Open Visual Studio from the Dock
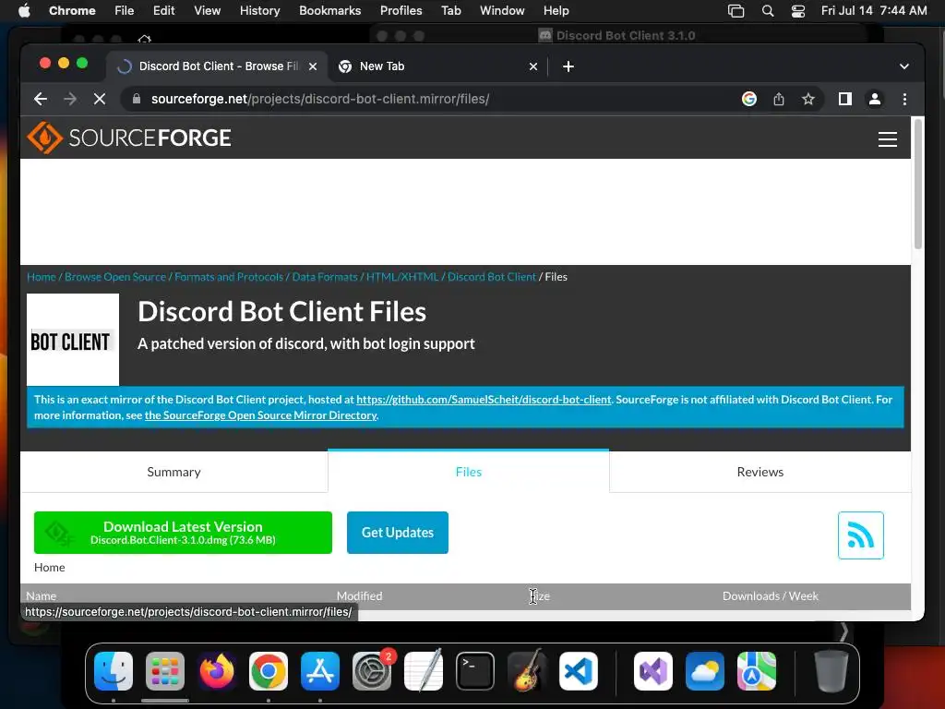The height and width of the screenshot is (709, 945). tap(653, 671)
